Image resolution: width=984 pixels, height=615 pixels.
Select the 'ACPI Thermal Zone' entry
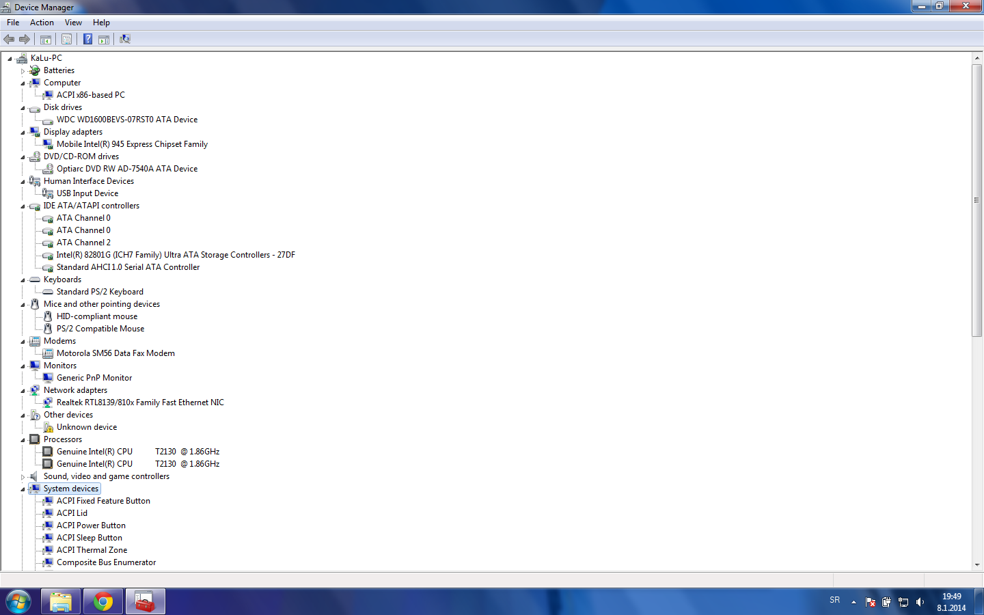click(x=92, y=550)
